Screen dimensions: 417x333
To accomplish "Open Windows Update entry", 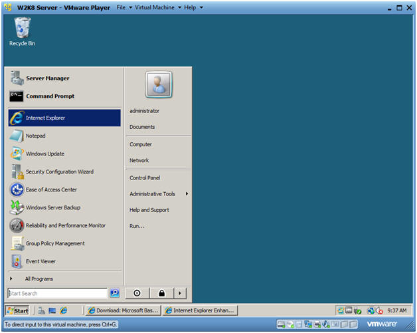I will [x=64, y=154].
